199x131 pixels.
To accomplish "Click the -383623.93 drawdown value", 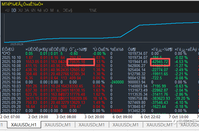I will click(x=161, y=98).
